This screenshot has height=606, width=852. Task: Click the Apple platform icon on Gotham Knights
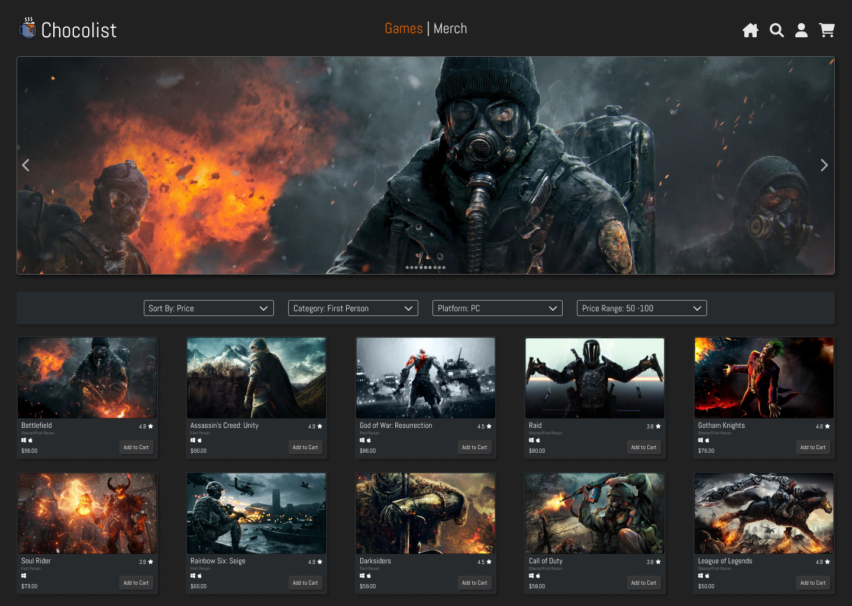pyautogui.click(x=707, y=440)
